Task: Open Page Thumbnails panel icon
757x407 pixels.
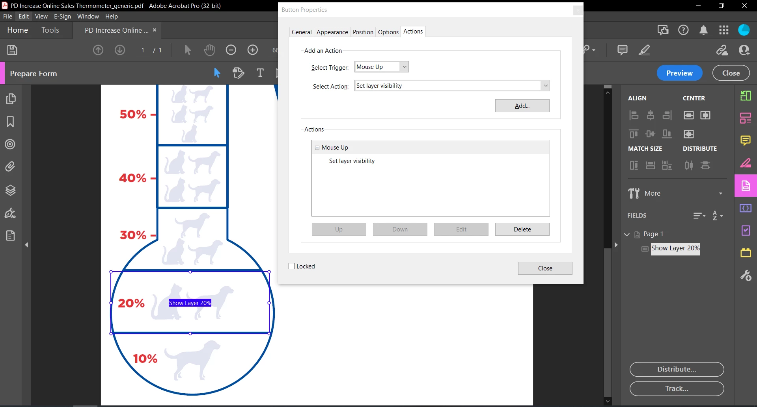Action: pyautogui.click(x=11, y=98)
